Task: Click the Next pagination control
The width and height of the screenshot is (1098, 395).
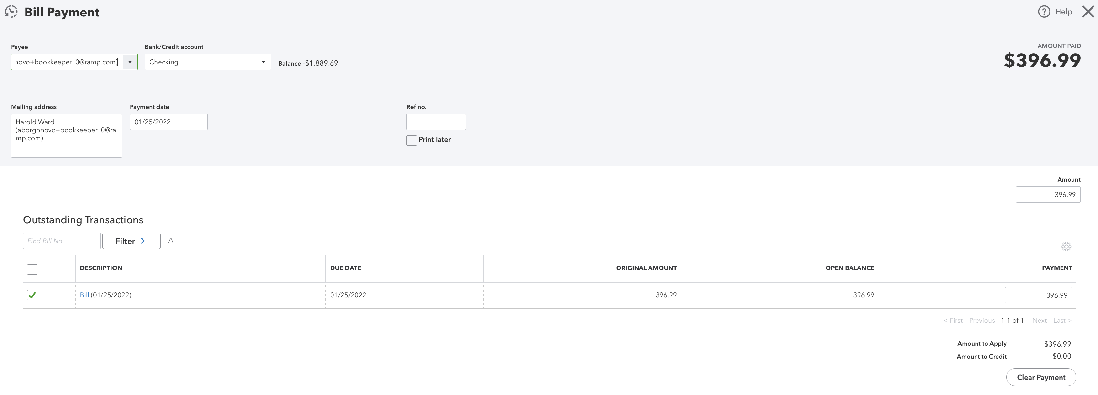Action: tap(1040, 320)
